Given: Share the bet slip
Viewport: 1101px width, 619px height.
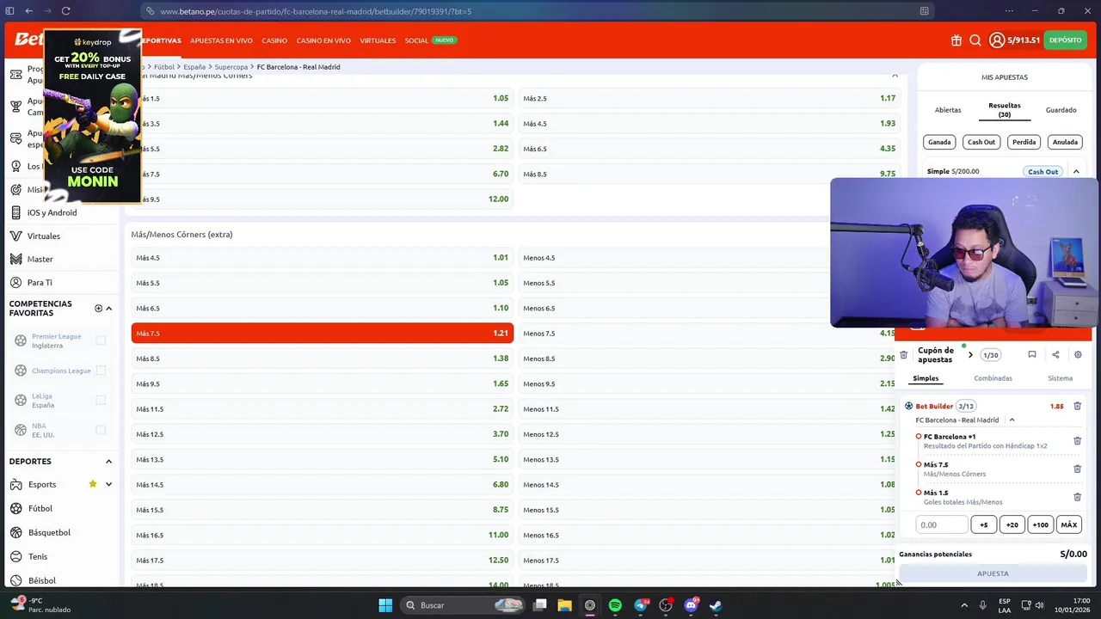Looking at the screenshot, I should coord(1055,354).
